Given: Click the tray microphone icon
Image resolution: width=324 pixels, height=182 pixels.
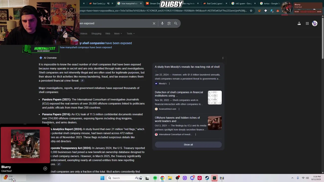Looking at the screenshot, I should tap(298, 178).
